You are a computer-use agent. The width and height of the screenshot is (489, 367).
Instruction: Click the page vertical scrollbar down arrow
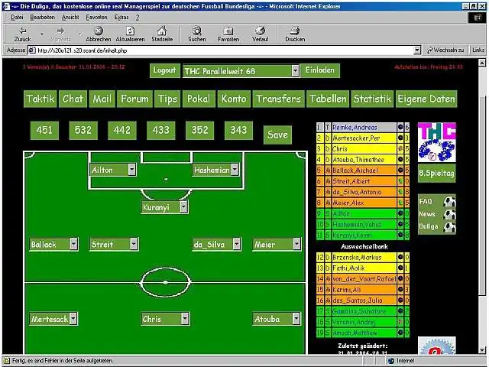[482, 350]
